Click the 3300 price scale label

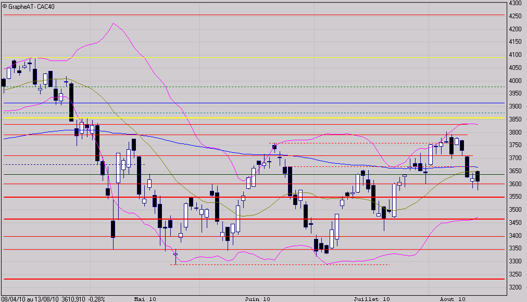pyautogui.click(x=515, y=261)
